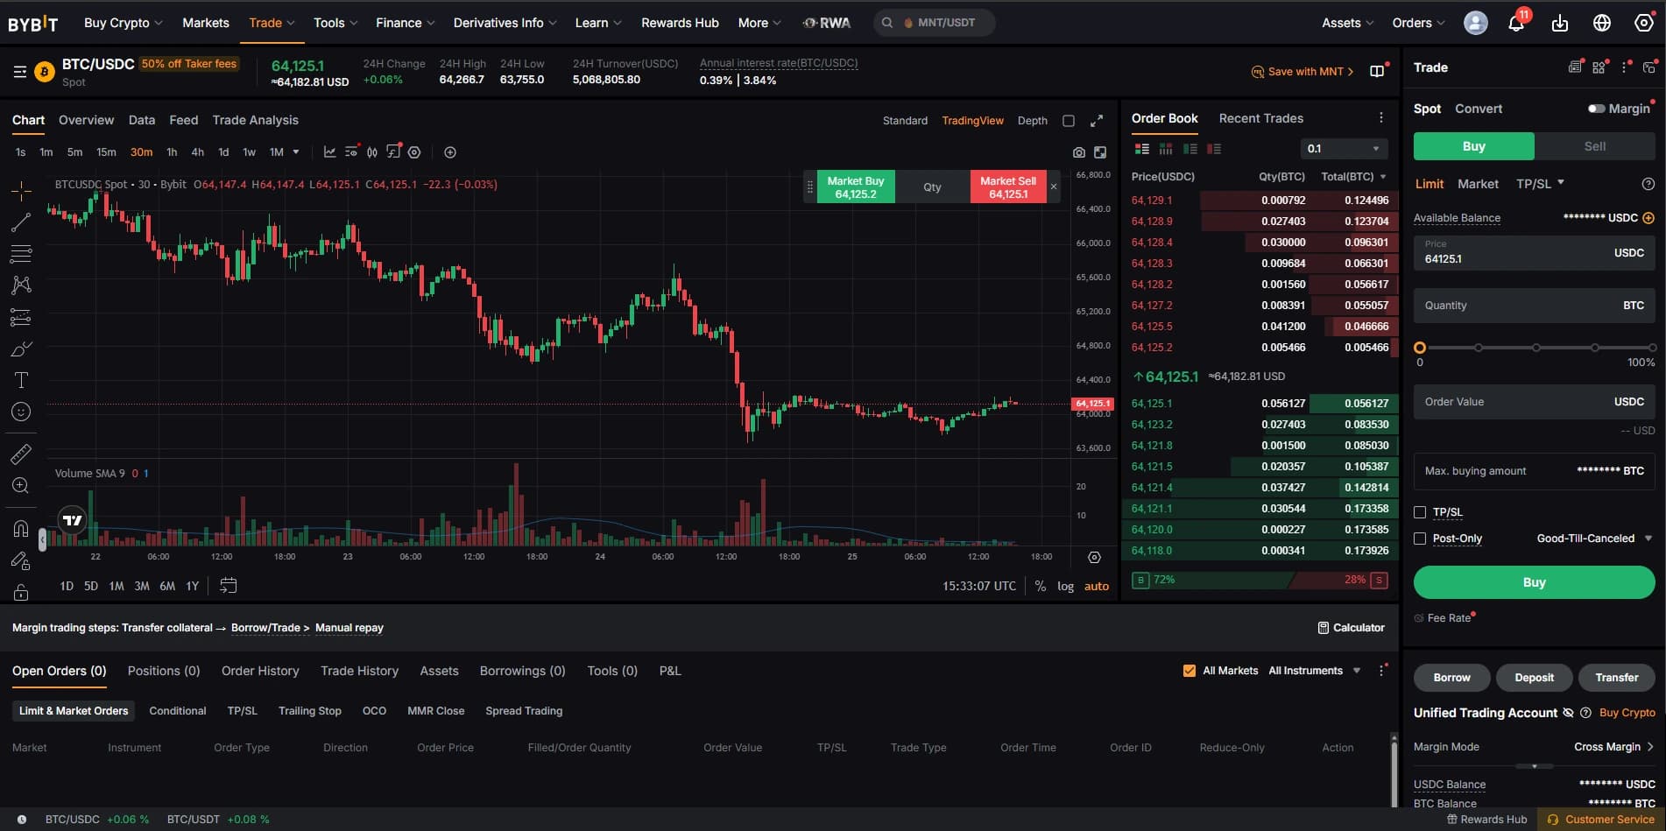Click the Borrow button
Image resolution: width=1666 pixels, height=831 pixels.
[x=1451, y=678]
